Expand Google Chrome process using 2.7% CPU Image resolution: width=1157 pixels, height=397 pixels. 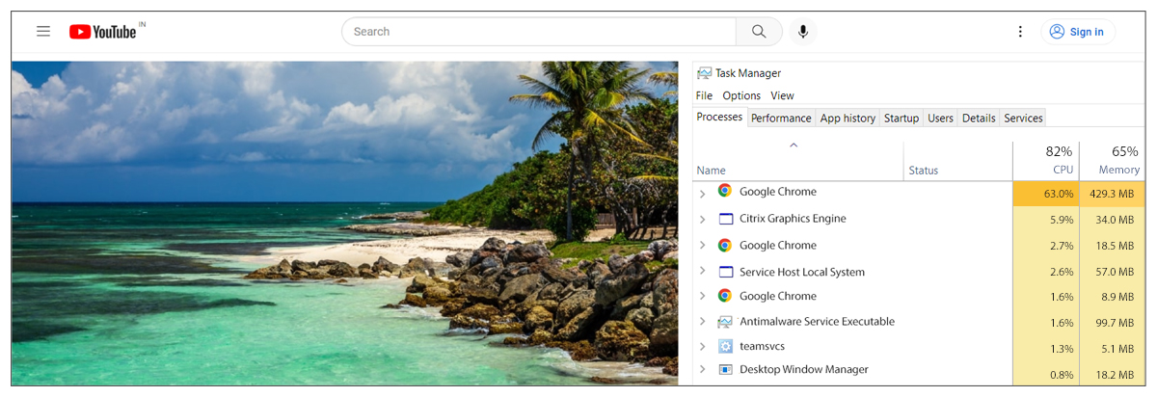[702, 247]
